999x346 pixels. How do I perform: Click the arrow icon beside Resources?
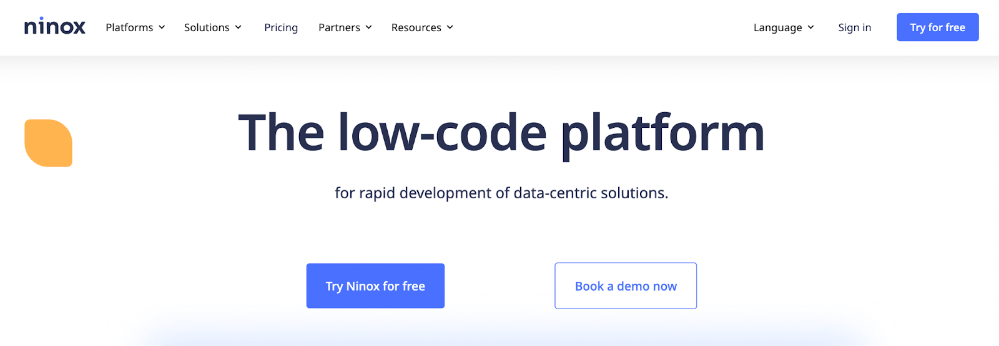450,27
